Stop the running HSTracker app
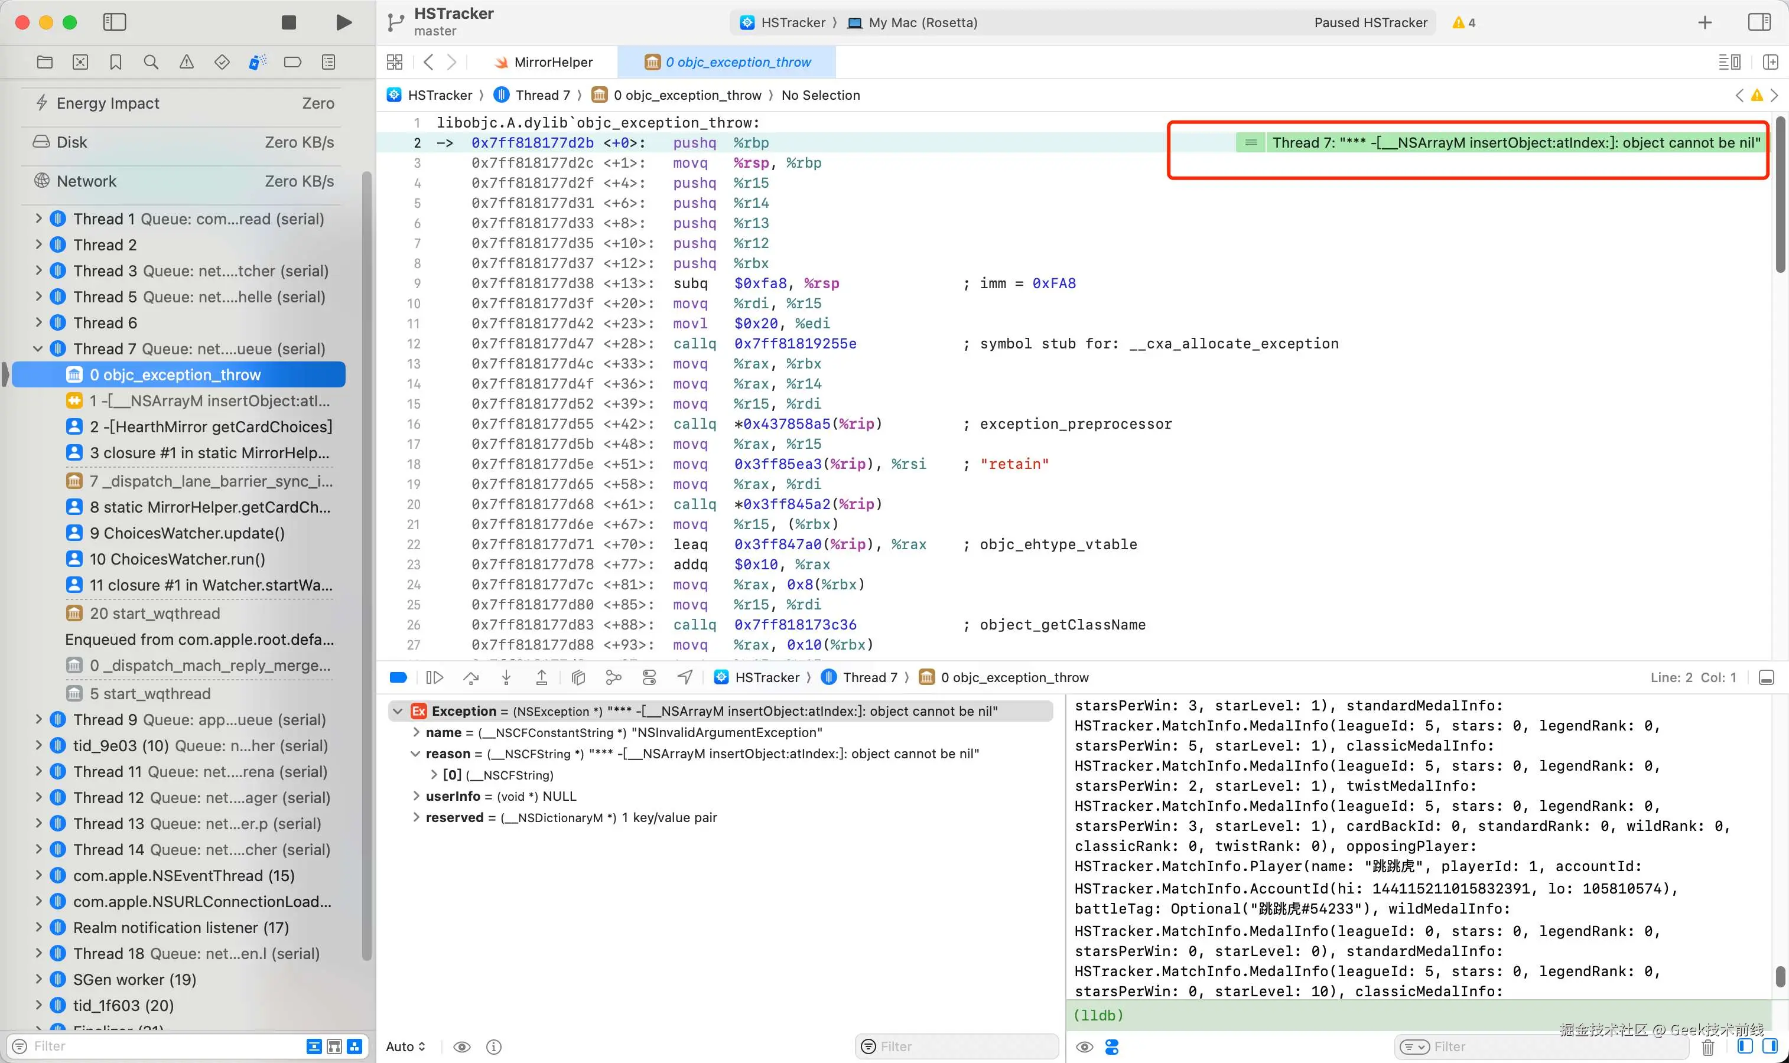The height and width of the screenshot is (1063, 1789). click(289, 22)
